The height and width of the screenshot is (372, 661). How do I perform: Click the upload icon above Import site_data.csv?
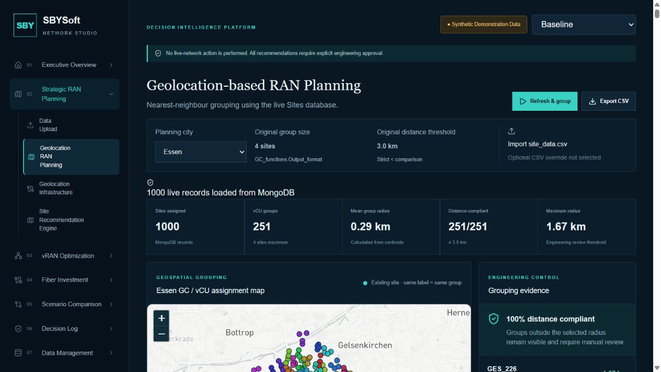point(512,131)
